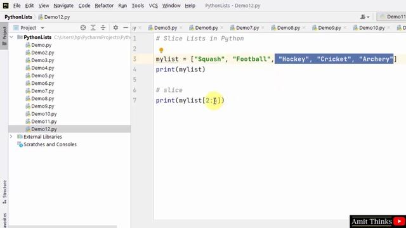The image size is (406, 228).
Task: Open the Navigate menu
Action: (63, 6)
